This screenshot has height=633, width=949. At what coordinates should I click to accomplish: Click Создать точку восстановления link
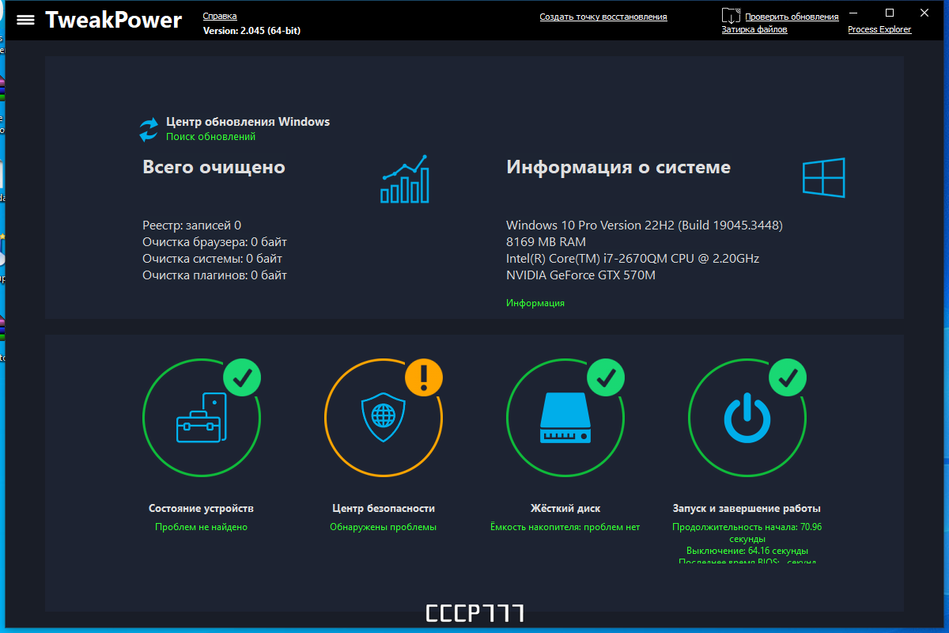(x=603, y=17)
